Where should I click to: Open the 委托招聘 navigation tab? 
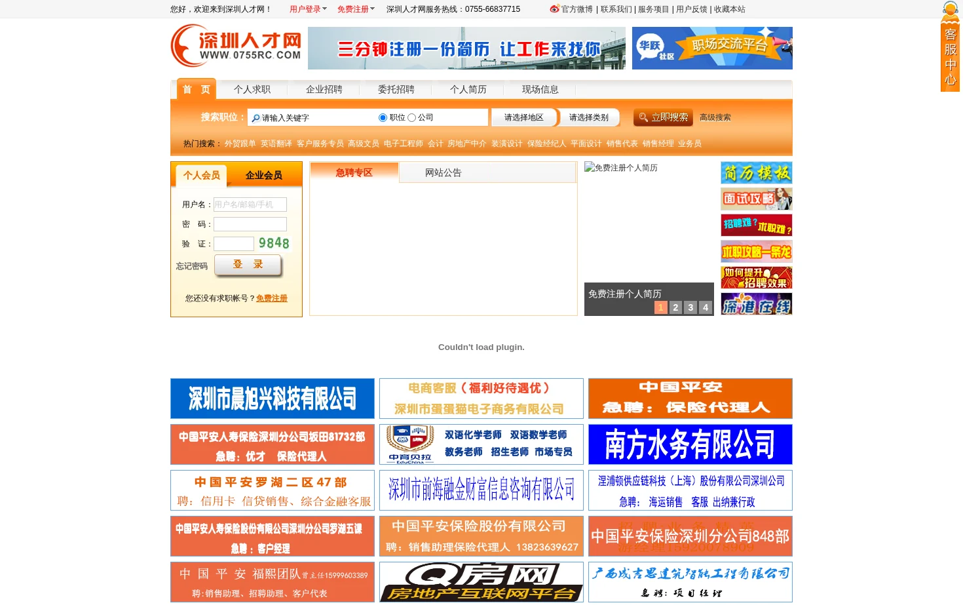pyautogui.click(x=396, y=89)
